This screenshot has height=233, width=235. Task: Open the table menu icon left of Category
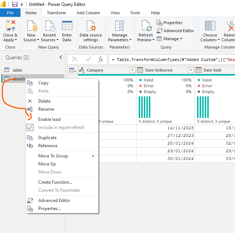[73, 70]
